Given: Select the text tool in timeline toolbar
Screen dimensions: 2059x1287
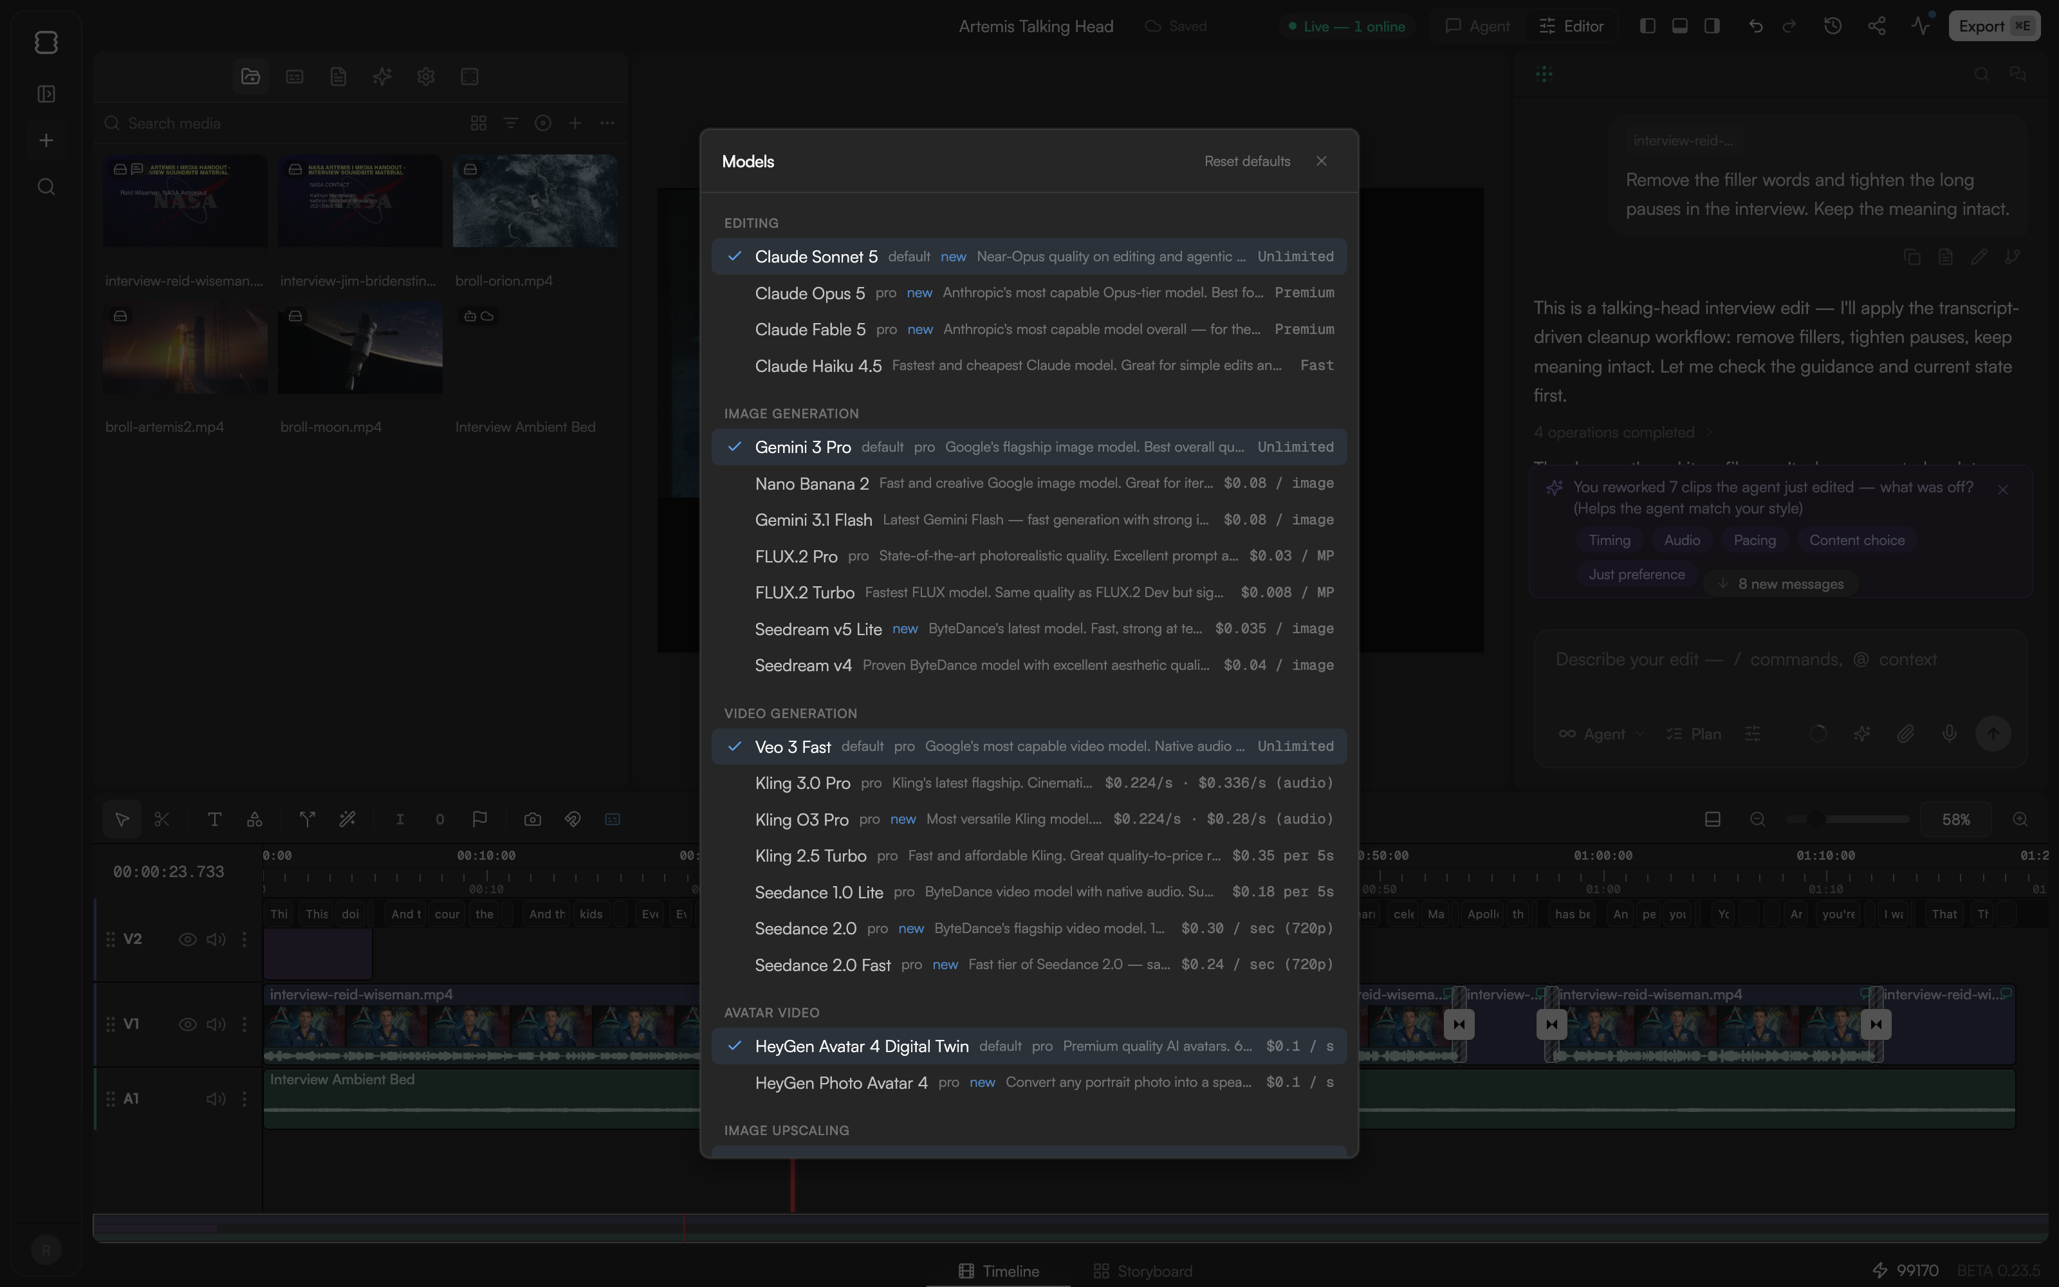Looking at the screenshot, I should pos(214,820).
